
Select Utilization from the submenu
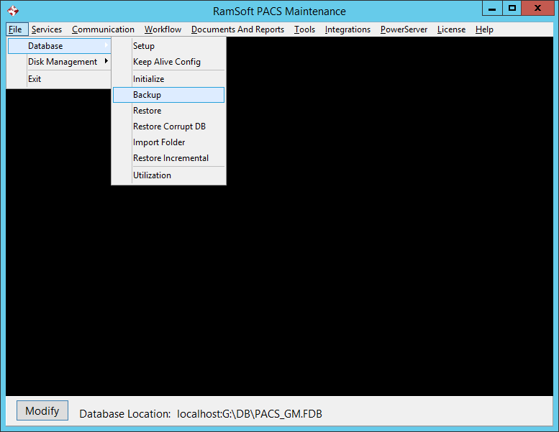(x=152, y=175)
